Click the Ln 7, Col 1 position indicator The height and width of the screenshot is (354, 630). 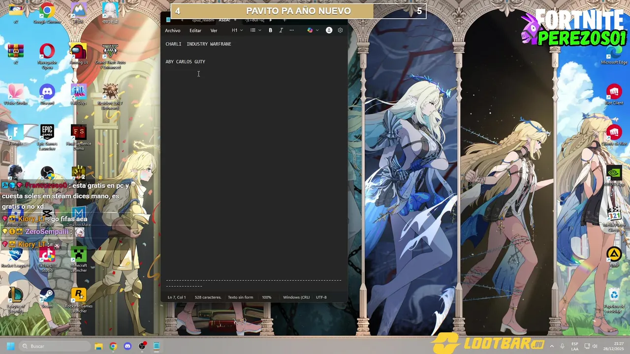[x=176, y=297]
